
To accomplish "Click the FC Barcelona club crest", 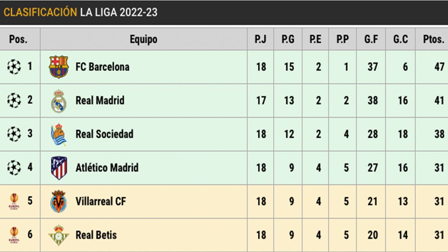I will tap(59, 67).
